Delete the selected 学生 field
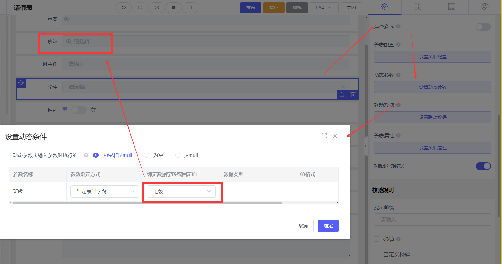This screenshot has width=502, height=264. (353, 95)
